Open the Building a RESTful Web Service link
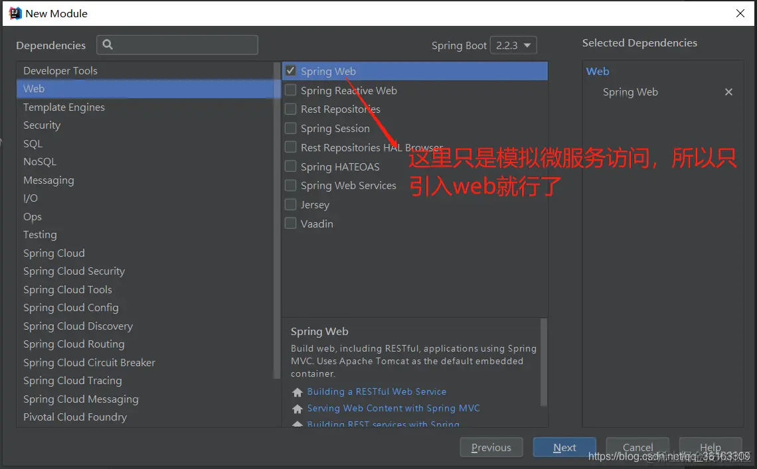The image size is (757, 469). coord(377,391)
